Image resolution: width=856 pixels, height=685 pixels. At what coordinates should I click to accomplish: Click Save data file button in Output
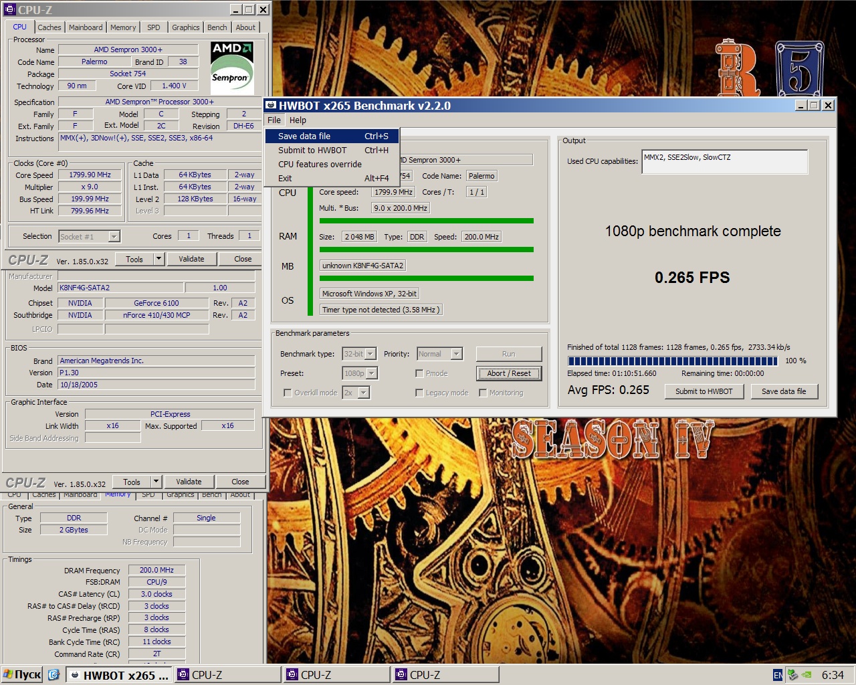pyautogui.click(x=784, y=391)
